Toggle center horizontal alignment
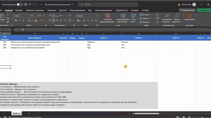This screenshot has width=211, height=118. pos(53,20)
